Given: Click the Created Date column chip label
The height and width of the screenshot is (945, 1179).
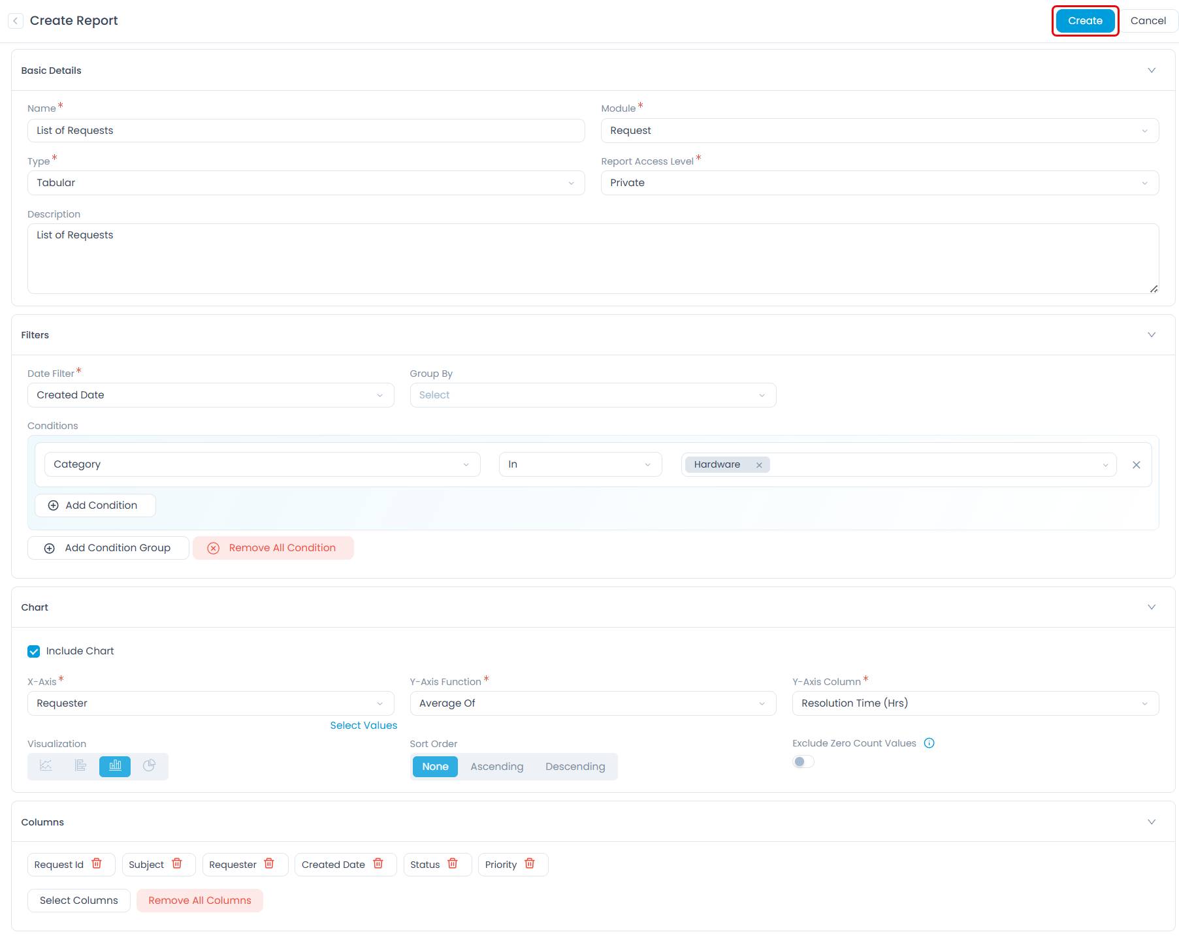Looking at the screenshot, I should click(x=333, y=865).
